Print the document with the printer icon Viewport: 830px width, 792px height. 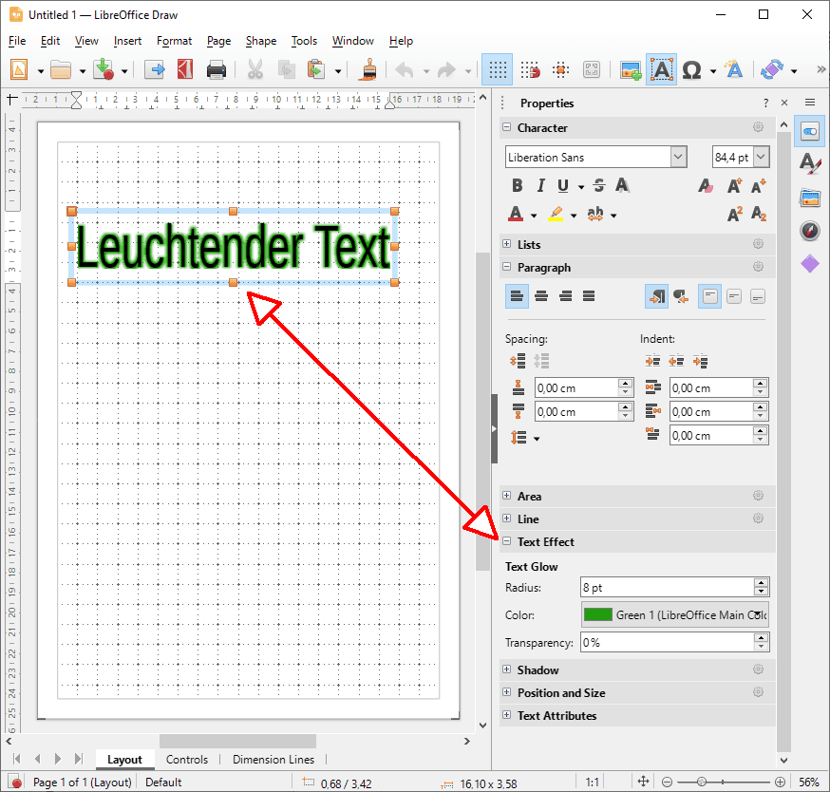point(216,69)
